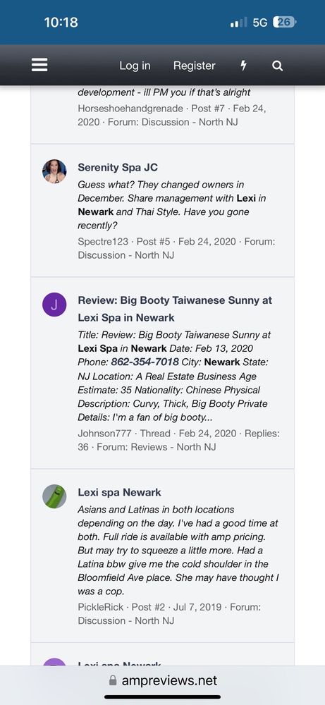Open the hamburger navigation menu
The image size is (325, 705).
tap(39, 66)
